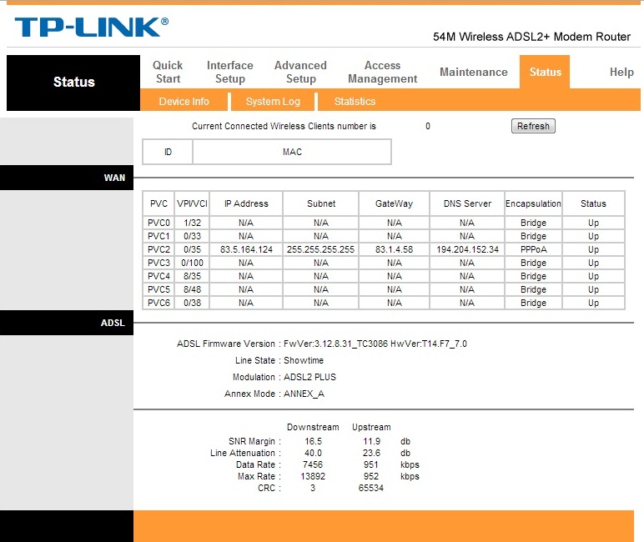Click upstream CRC value 65534
The image size is (644, 542).
pyautogui.click(x=371, y=488)
